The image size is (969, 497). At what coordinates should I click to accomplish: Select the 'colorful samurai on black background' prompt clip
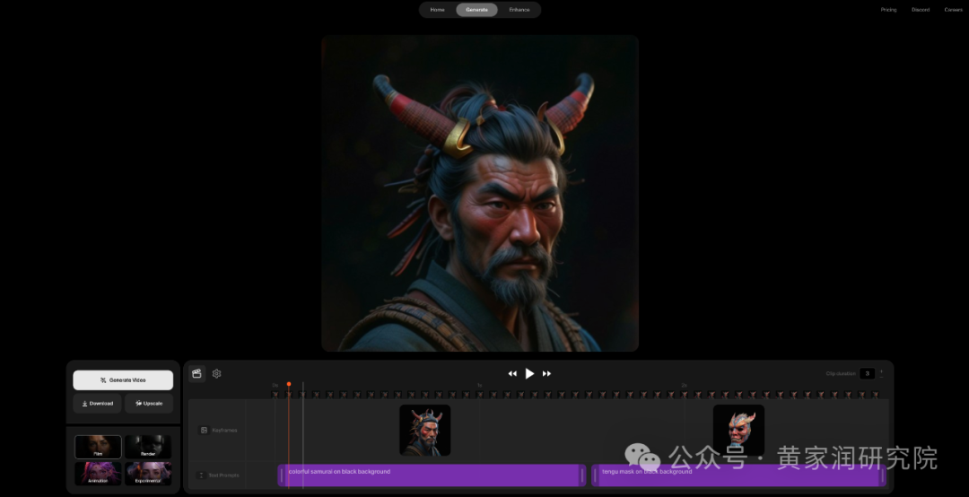[x=432, y=475]
